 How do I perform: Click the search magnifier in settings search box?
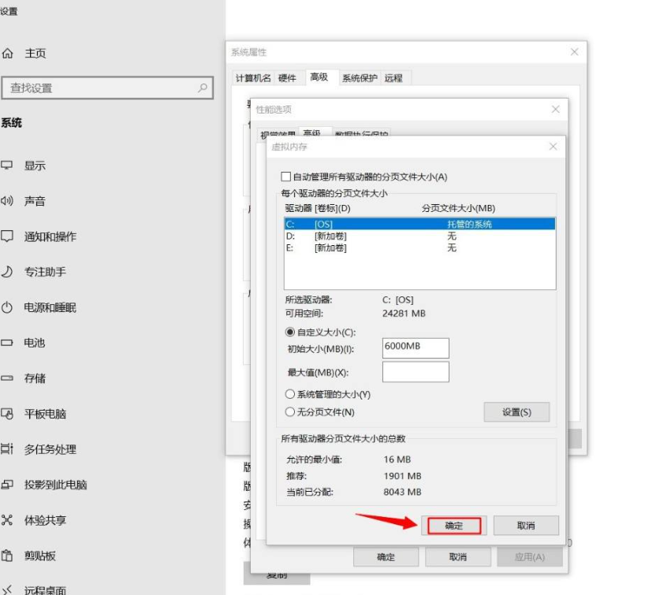pos(203,87)
